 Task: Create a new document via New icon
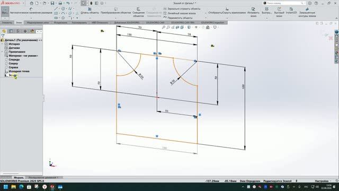[x=37, y=3]
